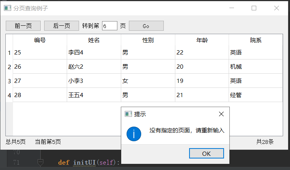This screenshot has height=170, width=290.
Task: Click department cell 英语 in row 1
Action: click(256, 53)
